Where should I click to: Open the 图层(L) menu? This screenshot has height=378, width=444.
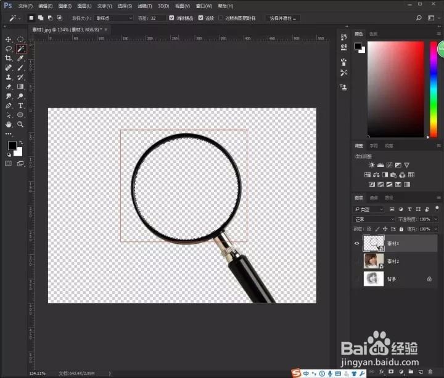click(84, 6)
